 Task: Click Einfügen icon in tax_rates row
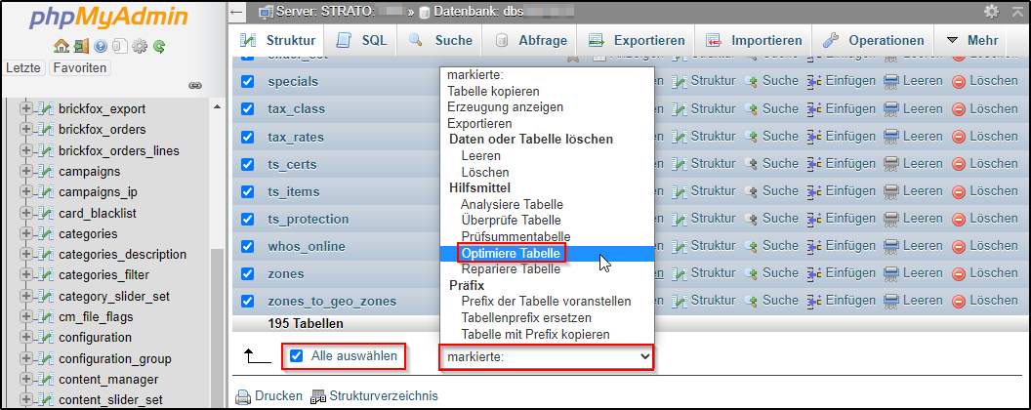(814, 136)
